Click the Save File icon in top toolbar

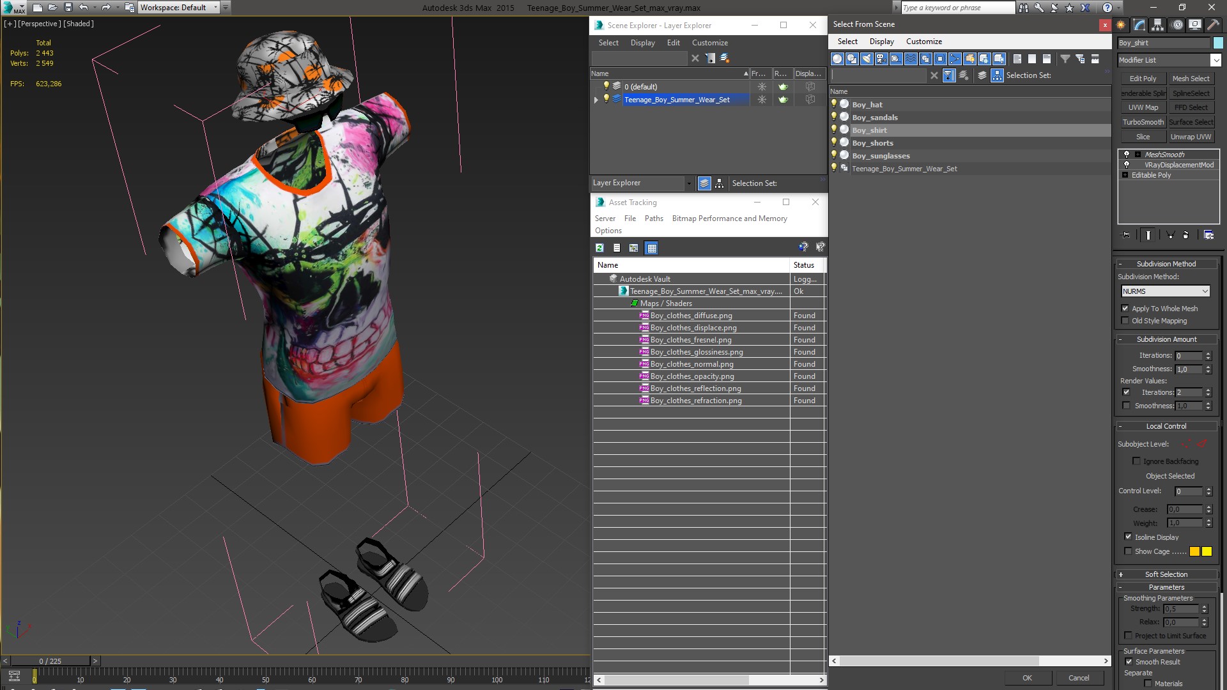68,8
